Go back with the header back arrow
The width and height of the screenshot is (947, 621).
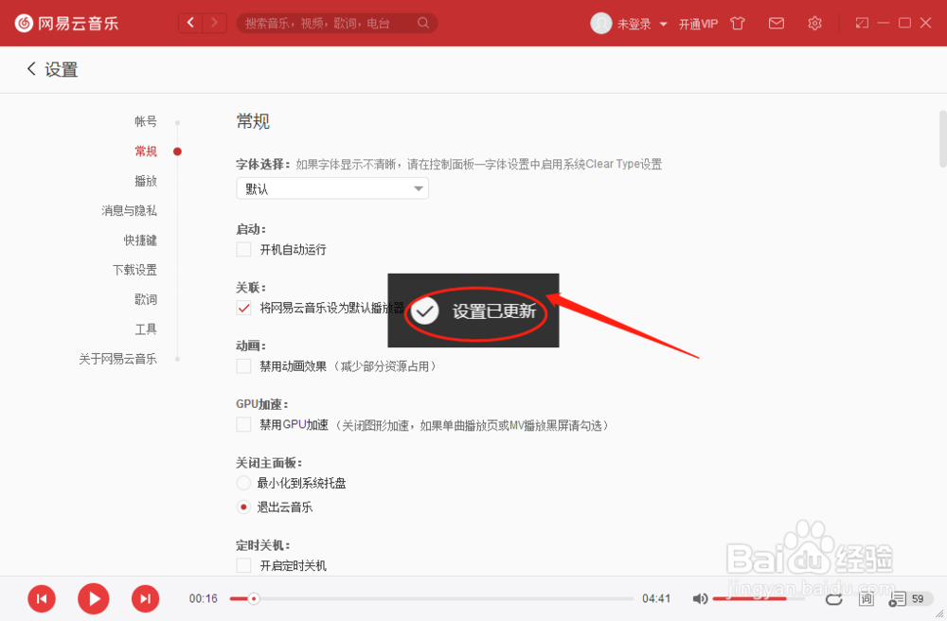point(191,23)
